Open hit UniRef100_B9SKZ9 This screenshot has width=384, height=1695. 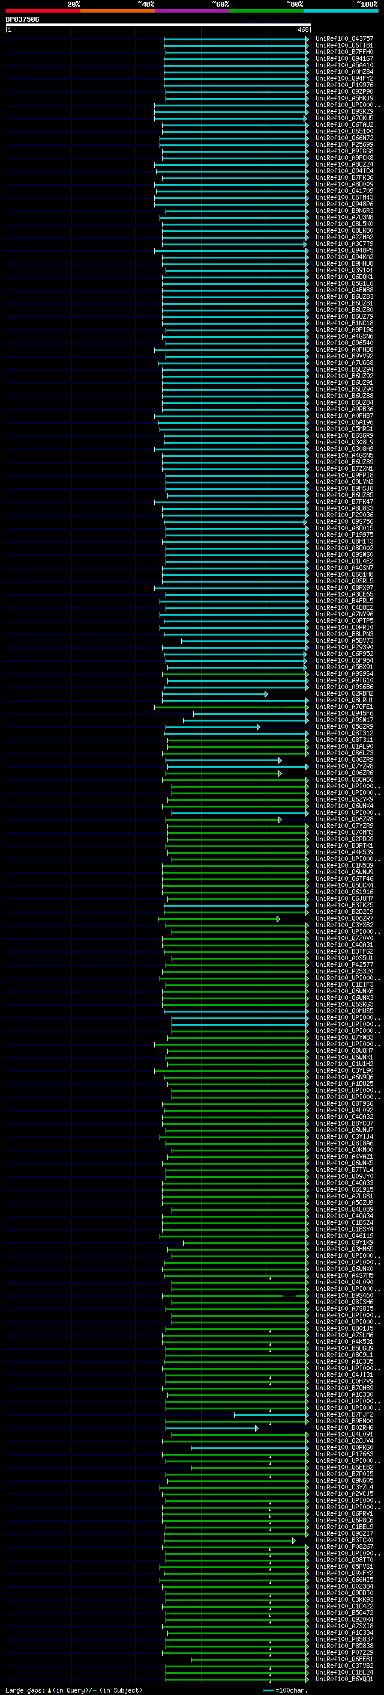pyautogui.click(x=344, y=112)
